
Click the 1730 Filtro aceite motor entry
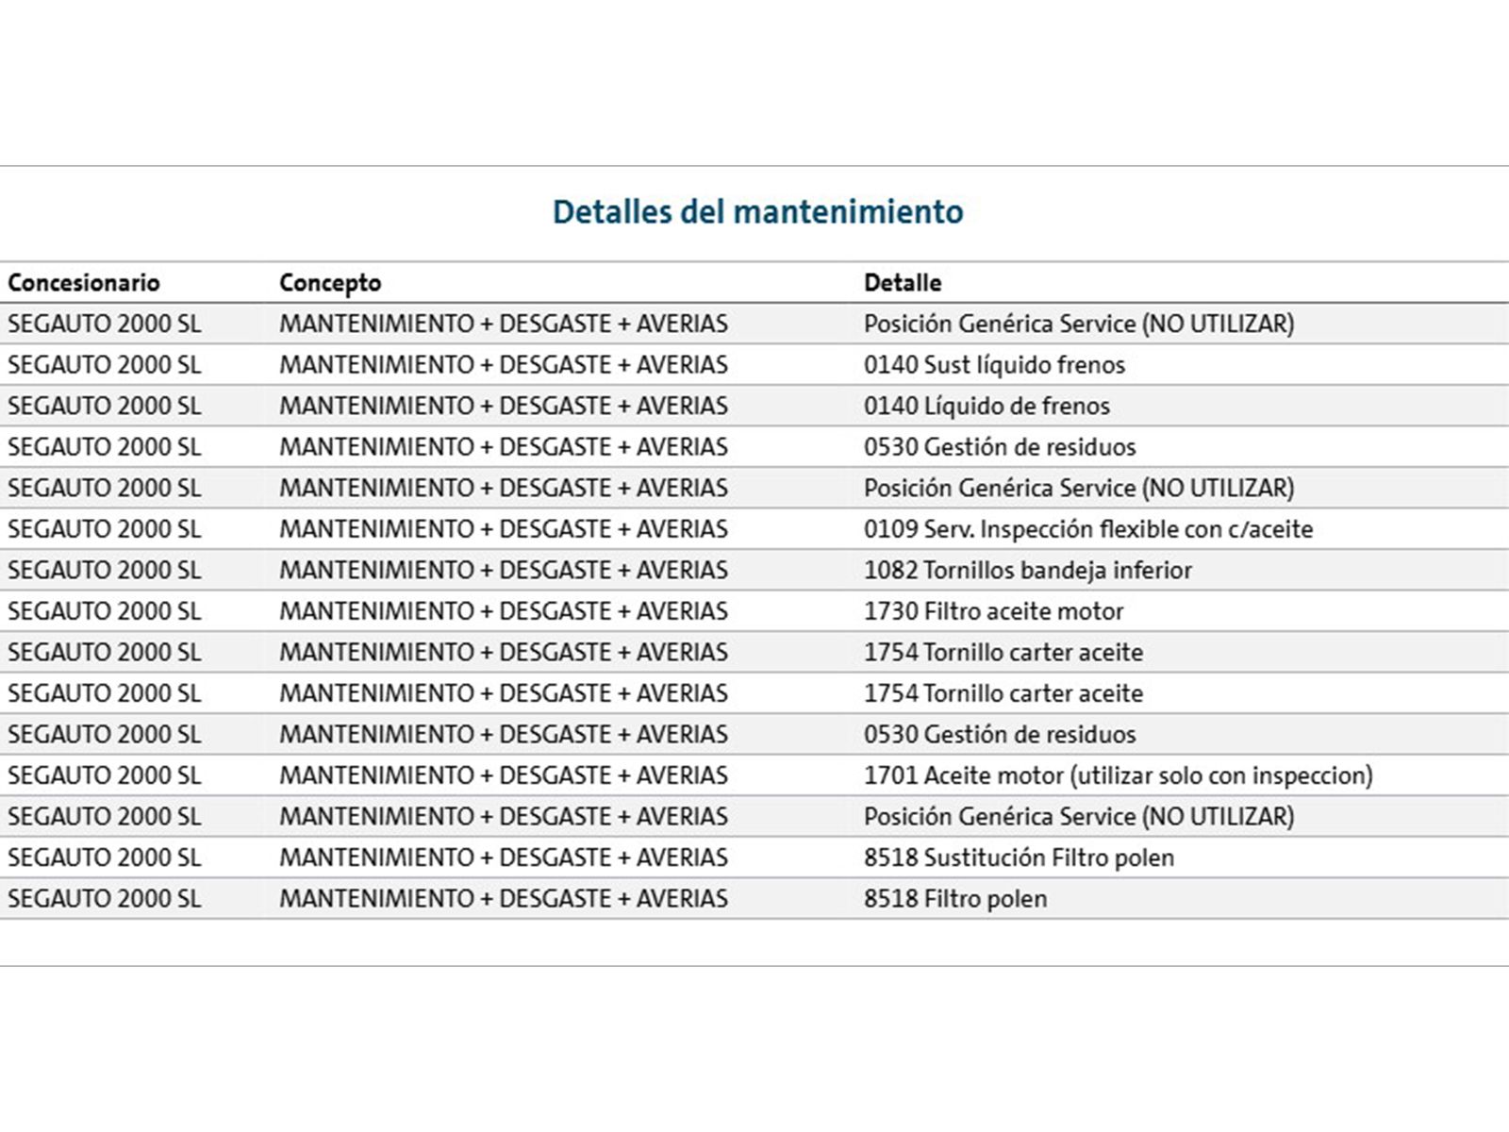pyautogui.click(x=994, y=611)
